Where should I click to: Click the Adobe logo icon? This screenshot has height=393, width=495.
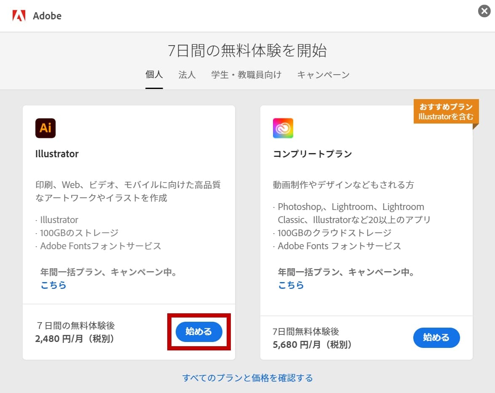pos(19,16)
